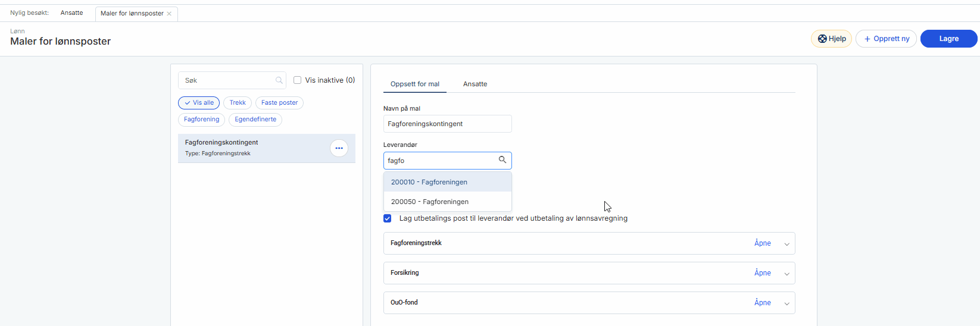Open the three-dot menu for Fagforeningskontingent

(x=339, y=148)
